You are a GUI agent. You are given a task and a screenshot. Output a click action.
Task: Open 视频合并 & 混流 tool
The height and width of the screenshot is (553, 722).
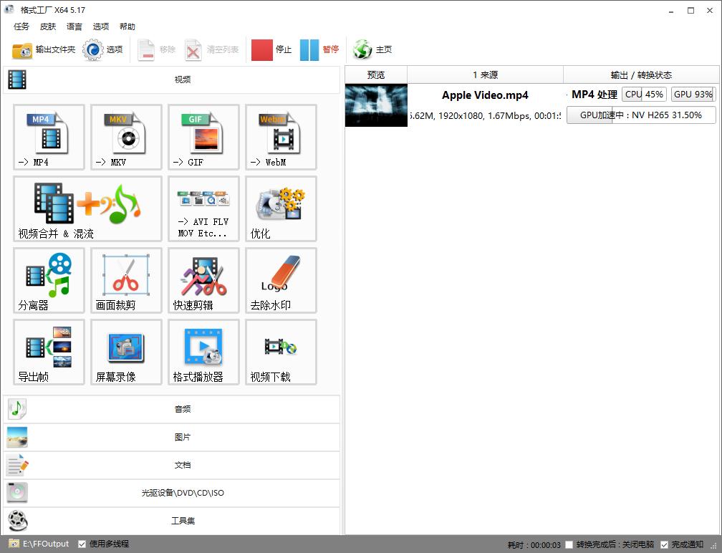pos(87,208)
